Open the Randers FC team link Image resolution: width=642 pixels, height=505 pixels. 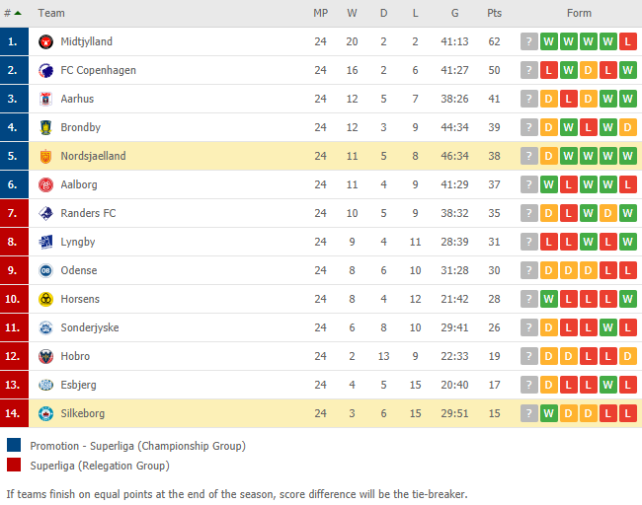pyautogui.click(x=88, y=213)
